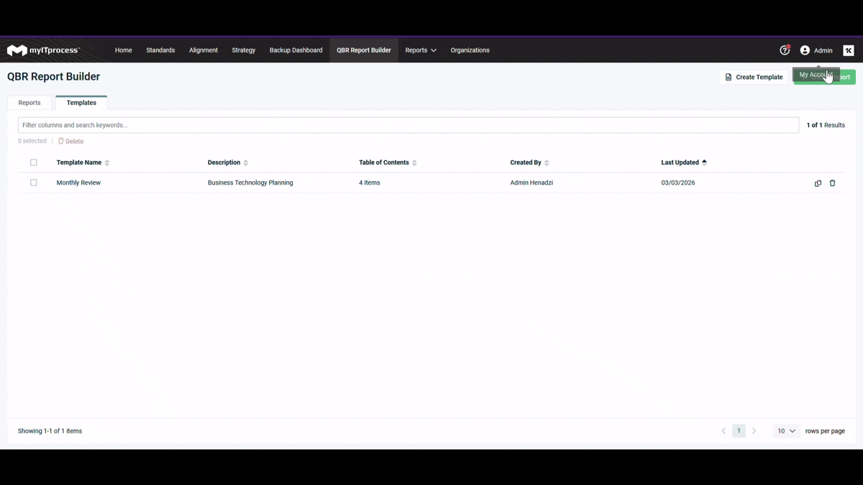Tick the Monthly Review row checkbox
Image resolution: width=863 pixels, height=485 pixels.
[x=34, y=183]
